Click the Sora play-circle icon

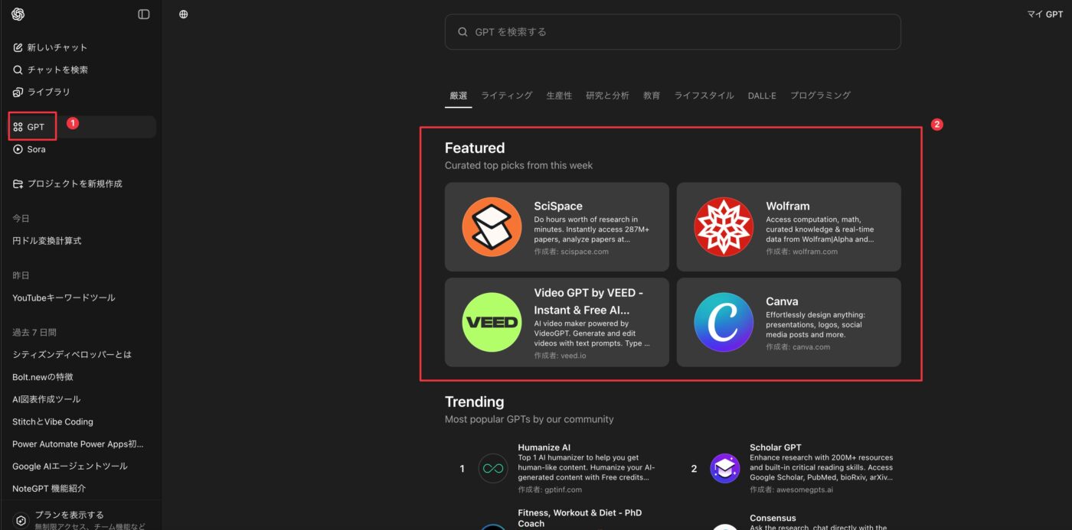coord(18,149)
